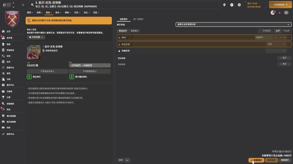This screenshot has height=164, width=293.
Task: Open 培养中心 development centre icon
Action: pos(3,134)
